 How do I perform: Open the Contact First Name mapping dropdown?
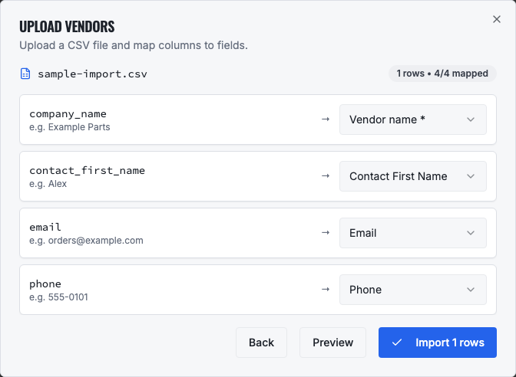click(413, 176)
